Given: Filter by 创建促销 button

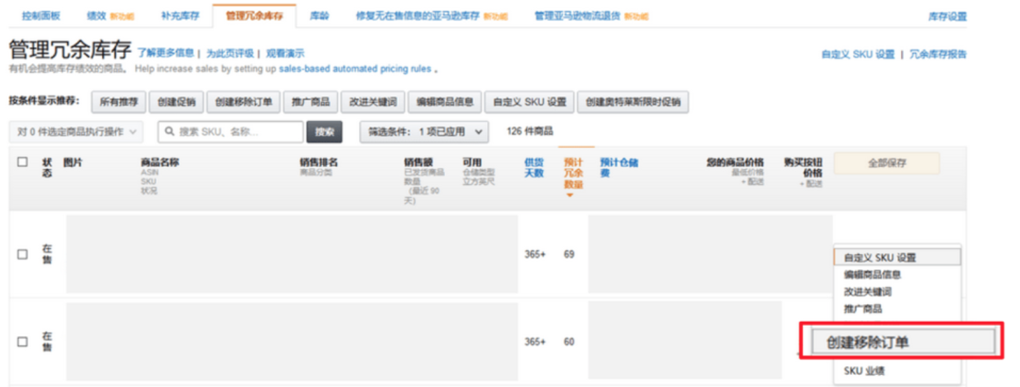Looking at the screenshot, I should 177,102.
